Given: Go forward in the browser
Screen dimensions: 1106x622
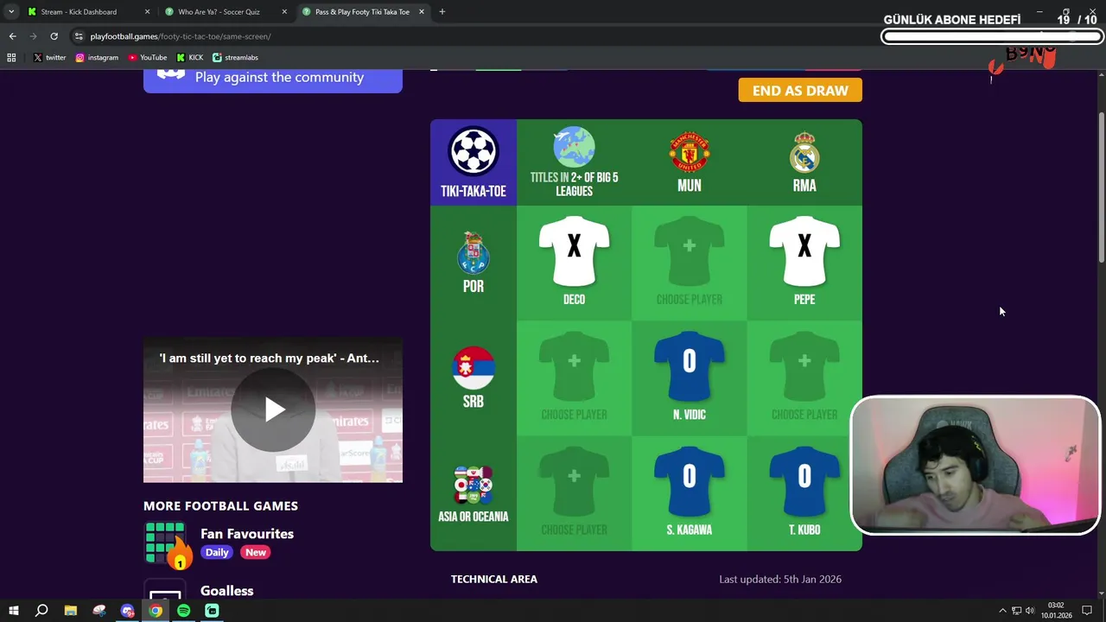Looking at the screenshot, I should tap(33, 36).
